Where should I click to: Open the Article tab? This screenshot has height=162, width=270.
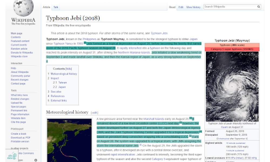(46, 7)
